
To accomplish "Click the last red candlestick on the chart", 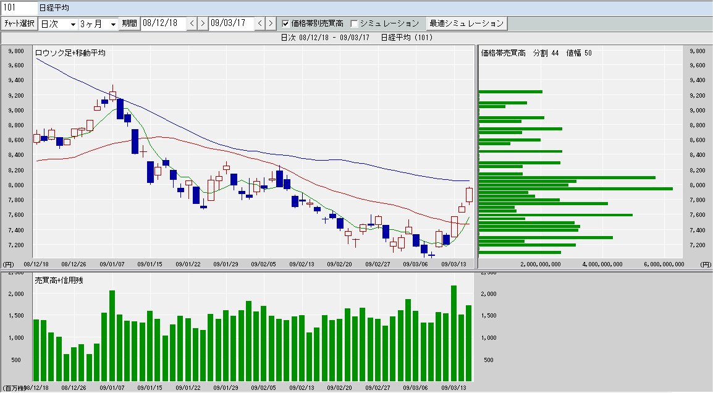I will pyautogui.click(x=469, y=195).
